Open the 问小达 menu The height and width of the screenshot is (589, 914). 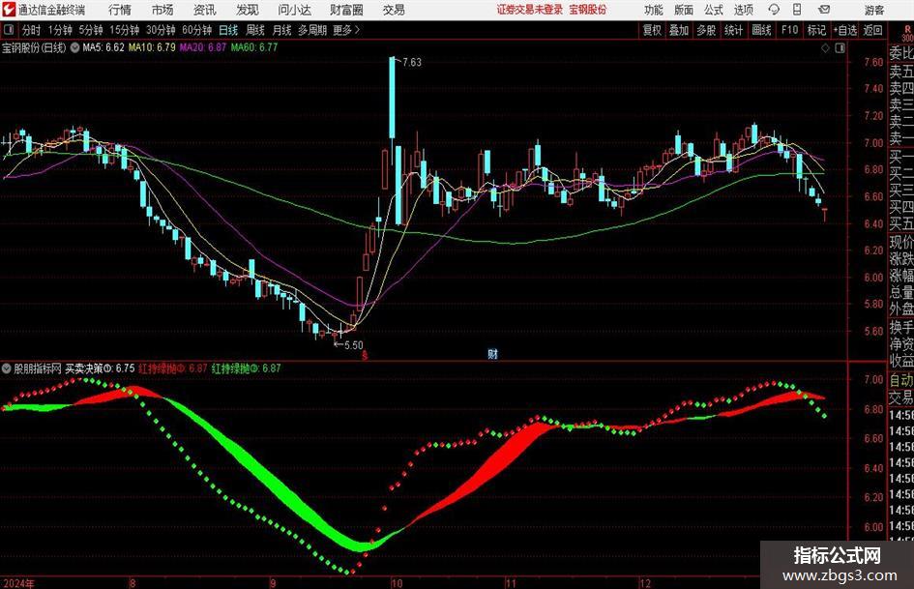[x=295, y=10]
